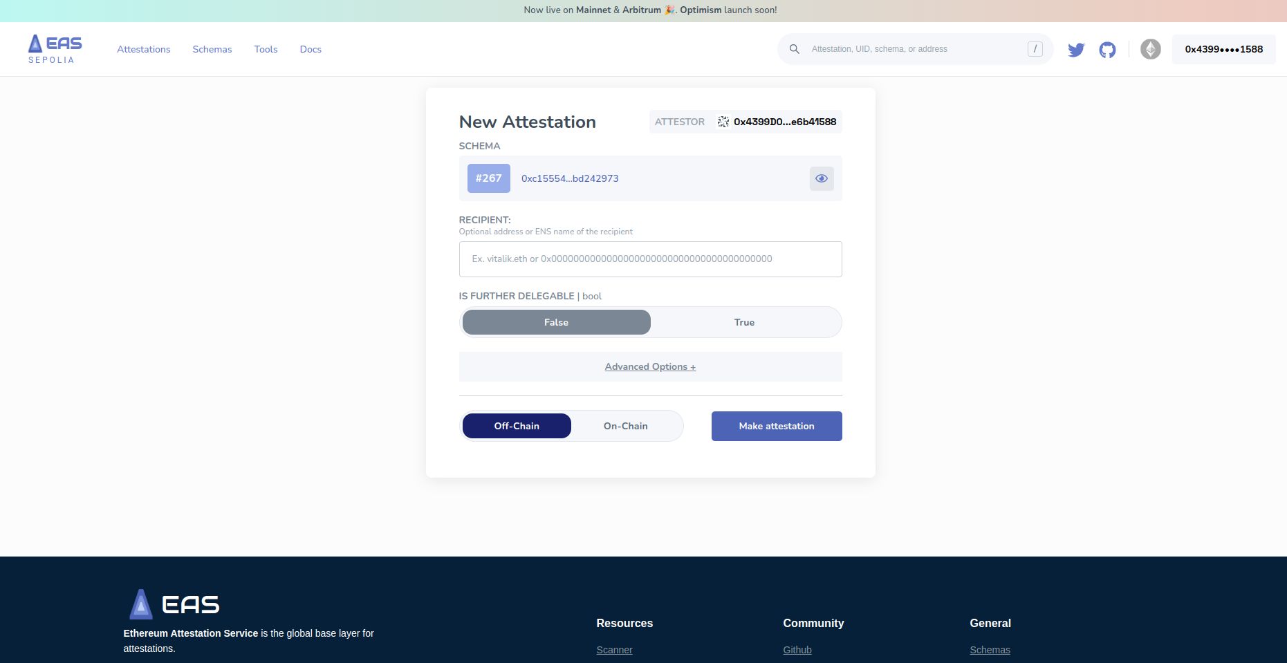
Task: Open the Attestations nav item
Action: (144, 49)
